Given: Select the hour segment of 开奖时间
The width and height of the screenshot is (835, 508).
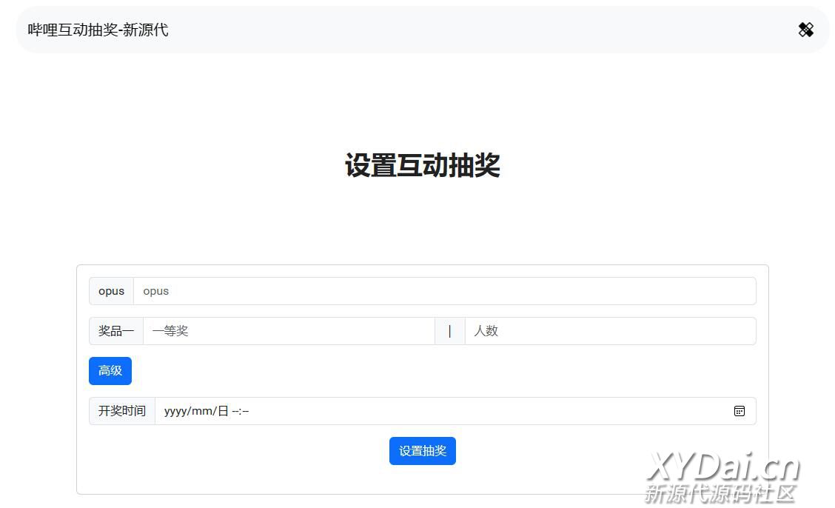Looking at the screenshot, I should click(235, 411).
